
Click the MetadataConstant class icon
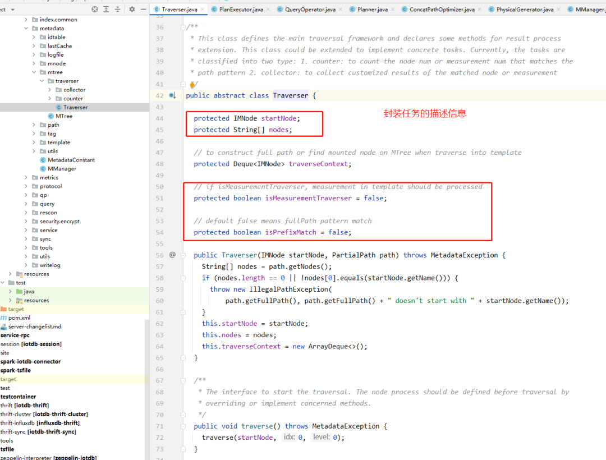click(x=43, y=160)
